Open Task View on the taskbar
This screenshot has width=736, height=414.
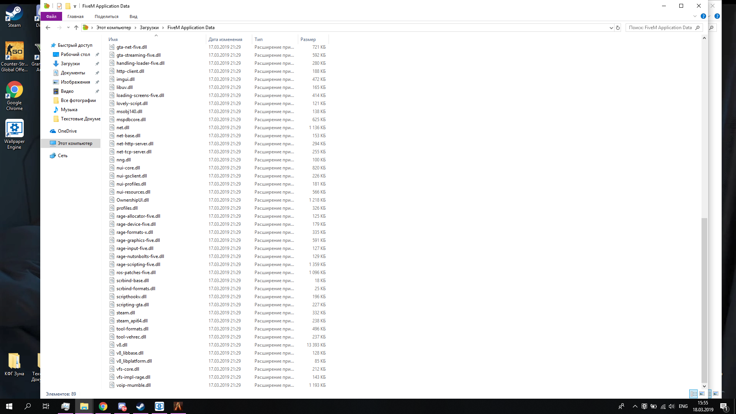pyautogui.click(x=46, y=406)
